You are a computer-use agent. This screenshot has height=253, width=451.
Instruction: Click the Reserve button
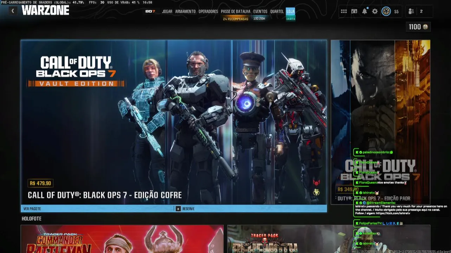185,209
